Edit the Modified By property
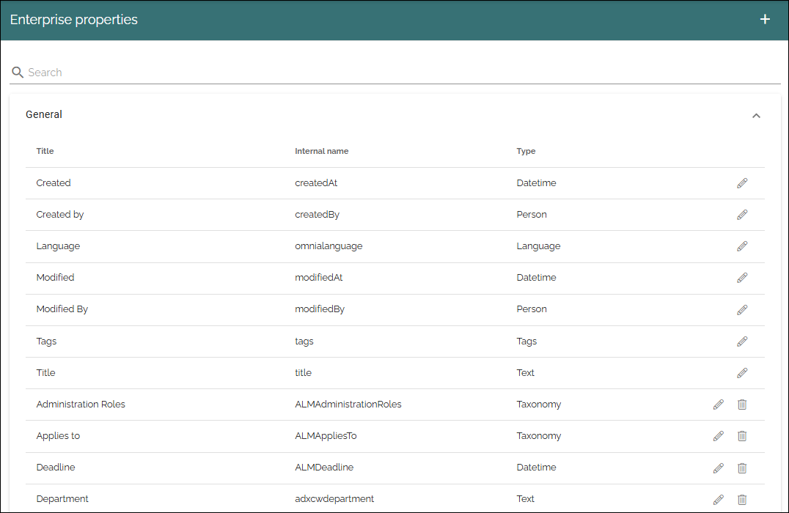Viewport: 789px width, 513px height. 742,310
